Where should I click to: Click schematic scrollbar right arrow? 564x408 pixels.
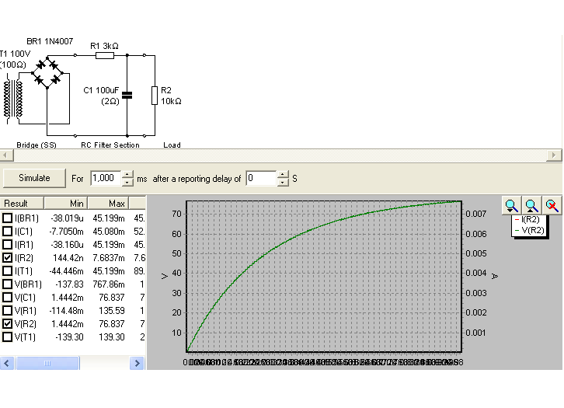pyautogui.click(x=554, y=155)
